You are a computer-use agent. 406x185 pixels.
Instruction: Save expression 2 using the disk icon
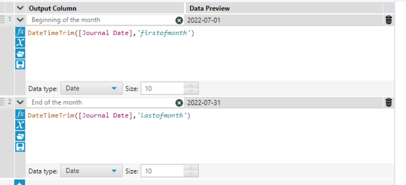20,147
